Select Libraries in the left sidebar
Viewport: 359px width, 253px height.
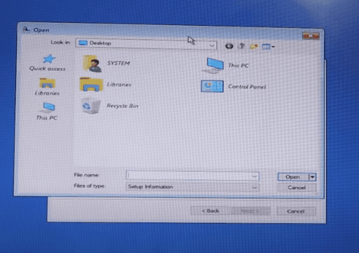coord(47,87)
